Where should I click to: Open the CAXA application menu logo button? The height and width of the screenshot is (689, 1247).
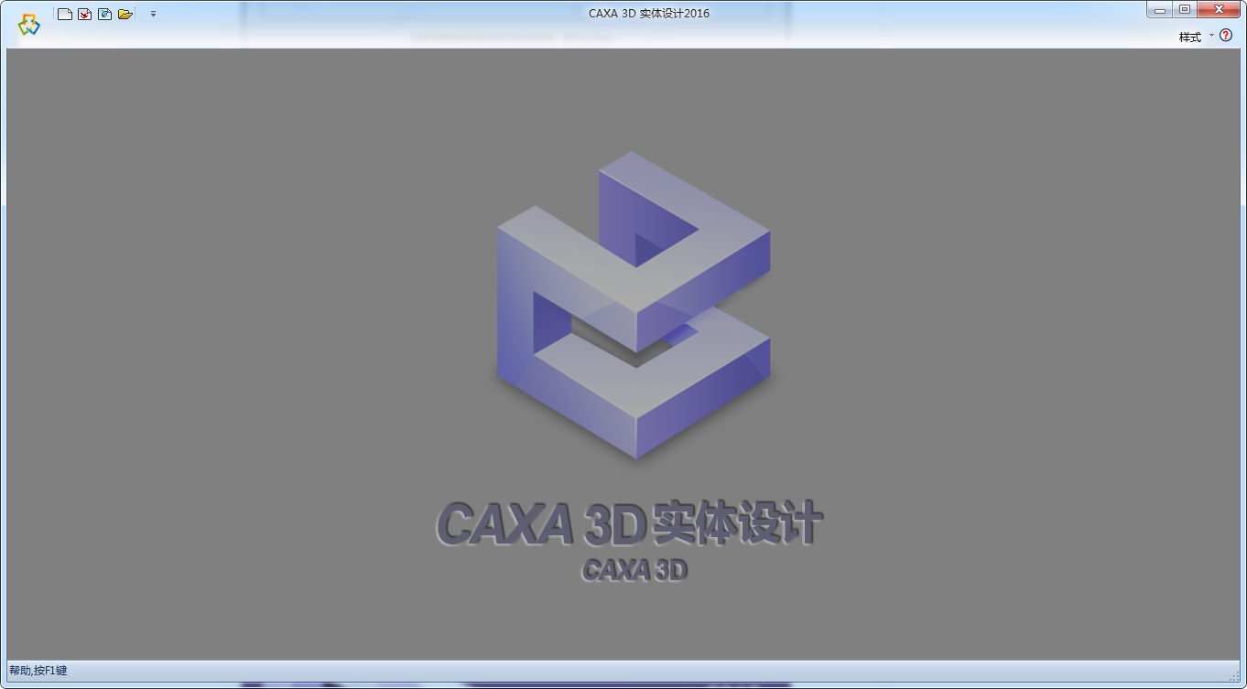pyautogui.click(x=28, y=25)
